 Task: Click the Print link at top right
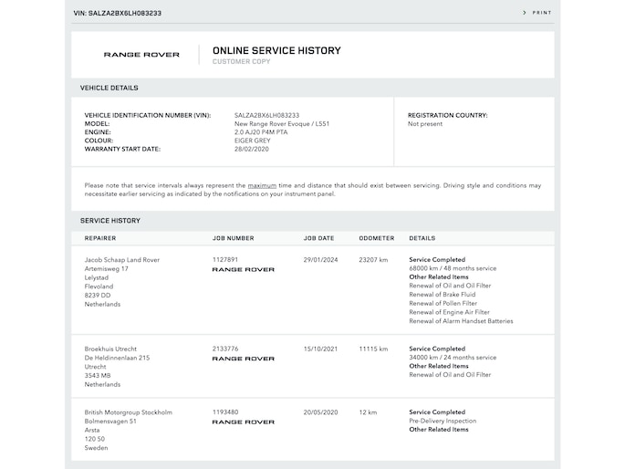541,13
